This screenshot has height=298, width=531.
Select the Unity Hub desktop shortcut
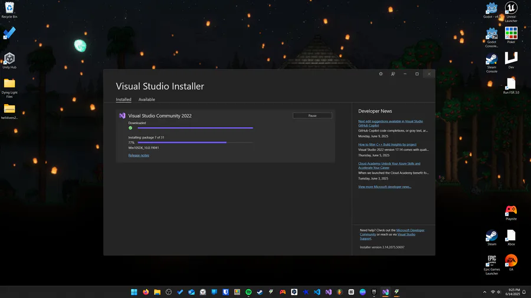click(9, 61)
